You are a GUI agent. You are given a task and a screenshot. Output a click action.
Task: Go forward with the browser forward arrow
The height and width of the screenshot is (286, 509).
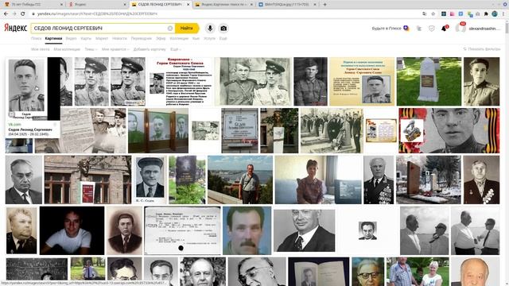click(14, 14)
